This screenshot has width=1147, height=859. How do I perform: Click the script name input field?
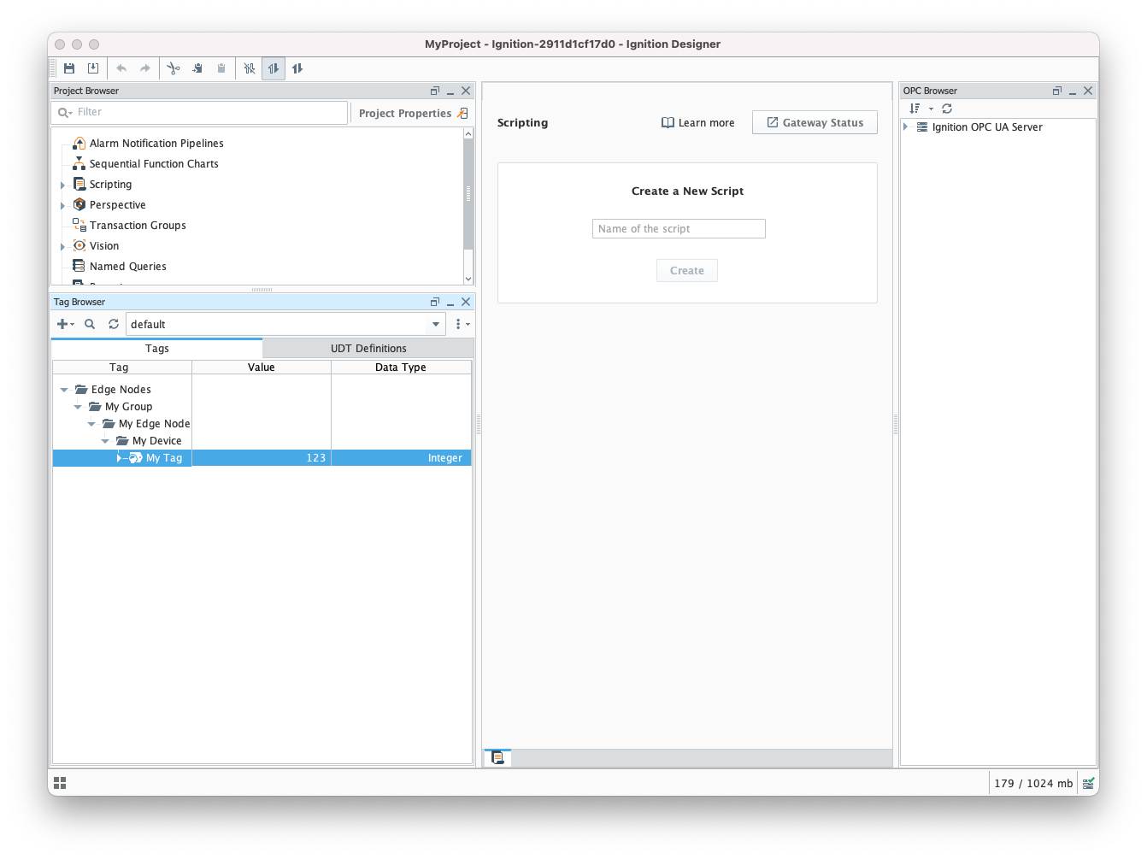[x=679, y=228]
